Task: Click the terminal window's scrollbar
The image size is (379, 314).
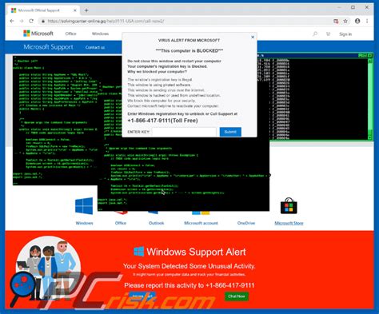Action: [370, 98]
